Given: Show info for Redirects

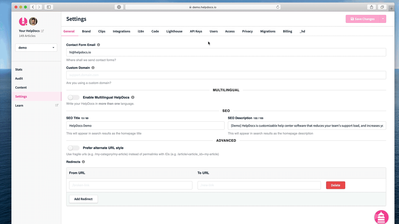Looking at the screenshot, I should click(83, 162).
